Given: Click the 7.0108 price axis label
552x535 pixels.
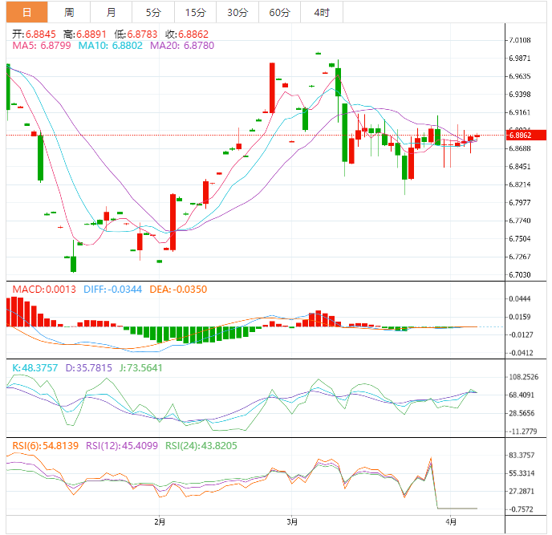Looking at the screenshot, I should click(520, 40).
